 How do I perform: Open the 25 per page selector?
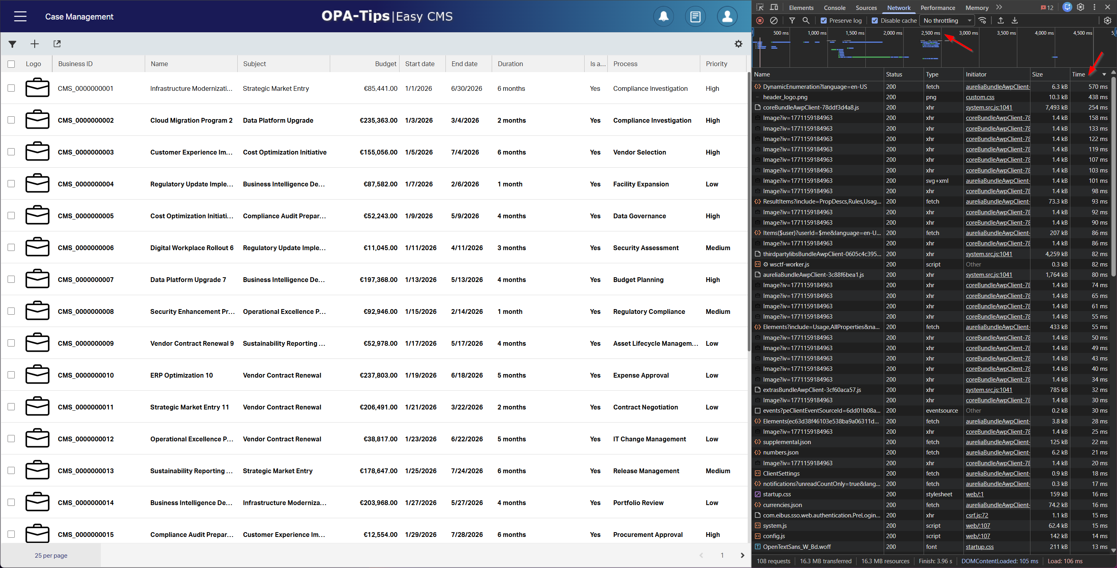tap(51, 555)
